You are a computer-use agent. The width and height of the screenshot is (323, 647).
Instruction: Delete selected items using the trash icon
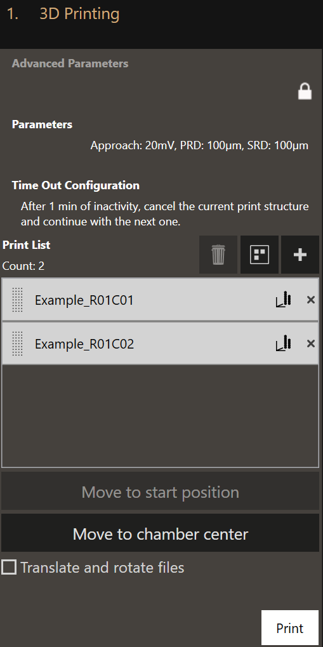click(x=218, y=255)
